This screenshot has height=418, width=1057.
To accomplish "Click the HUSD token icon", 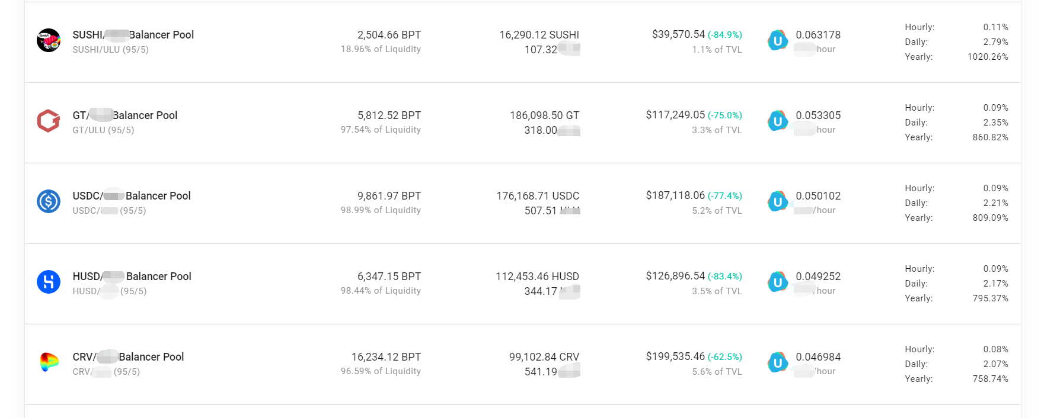I will 49,282.
